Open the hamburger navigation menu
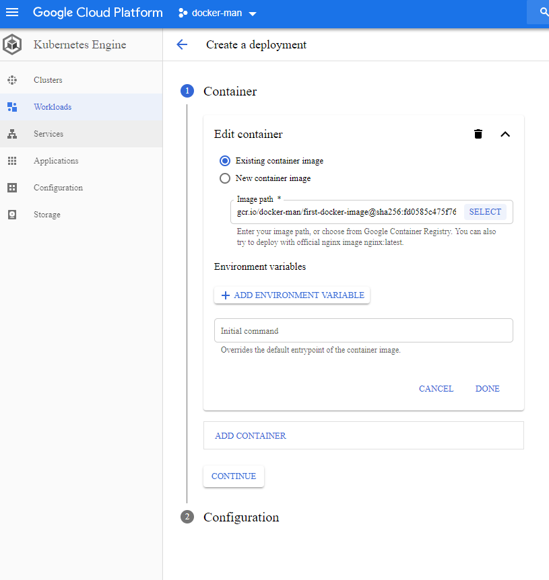Image resolution: width=549 pixels, height=580 pixels. coord(12,13)
